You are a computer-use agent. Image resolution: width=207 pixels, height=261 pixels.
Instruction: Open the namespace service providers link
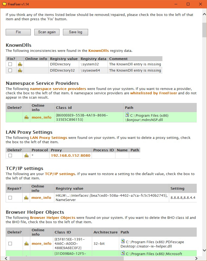pos(58,89)
